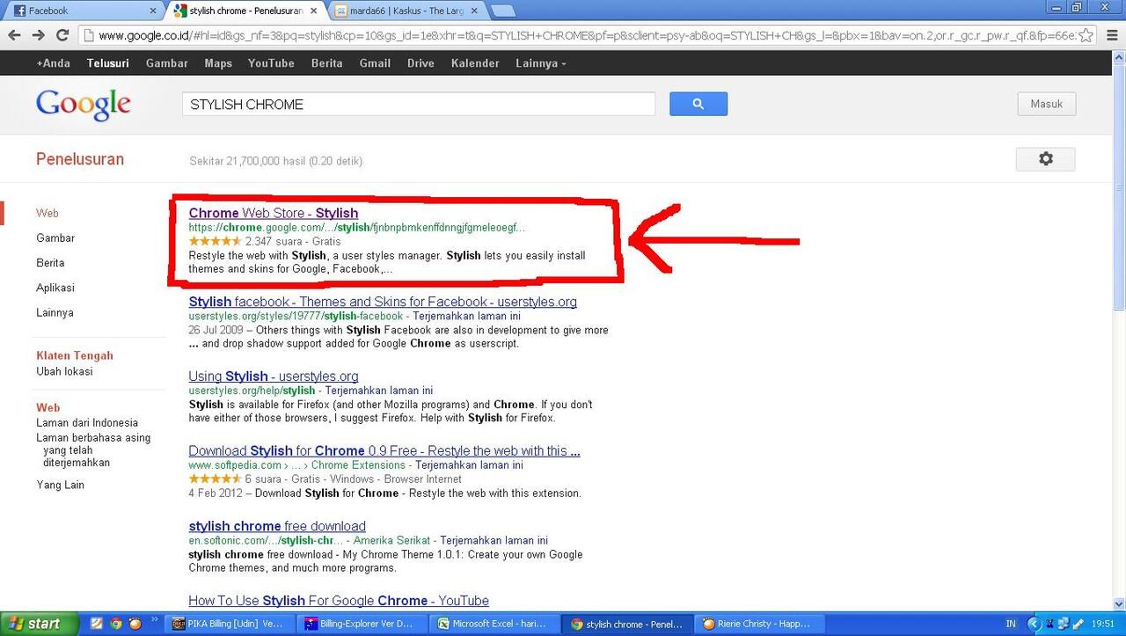The height and width of the screenshot is (636, 1126).
Task: Click the Masuk sign-in button
Action: (x=1047, y=104)
